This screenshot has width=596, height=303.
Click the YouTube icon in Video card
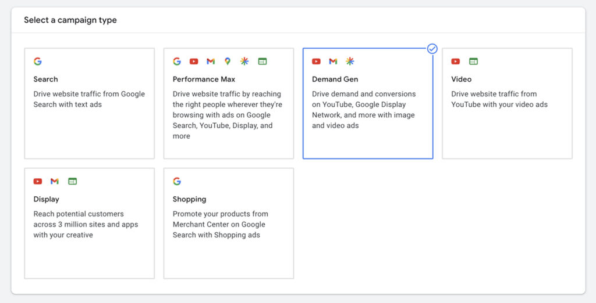tap(456, 62)
